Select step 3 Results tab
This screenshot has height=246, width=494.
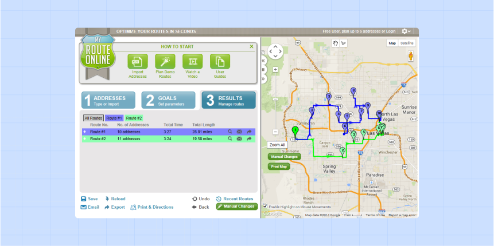point(228,100)
